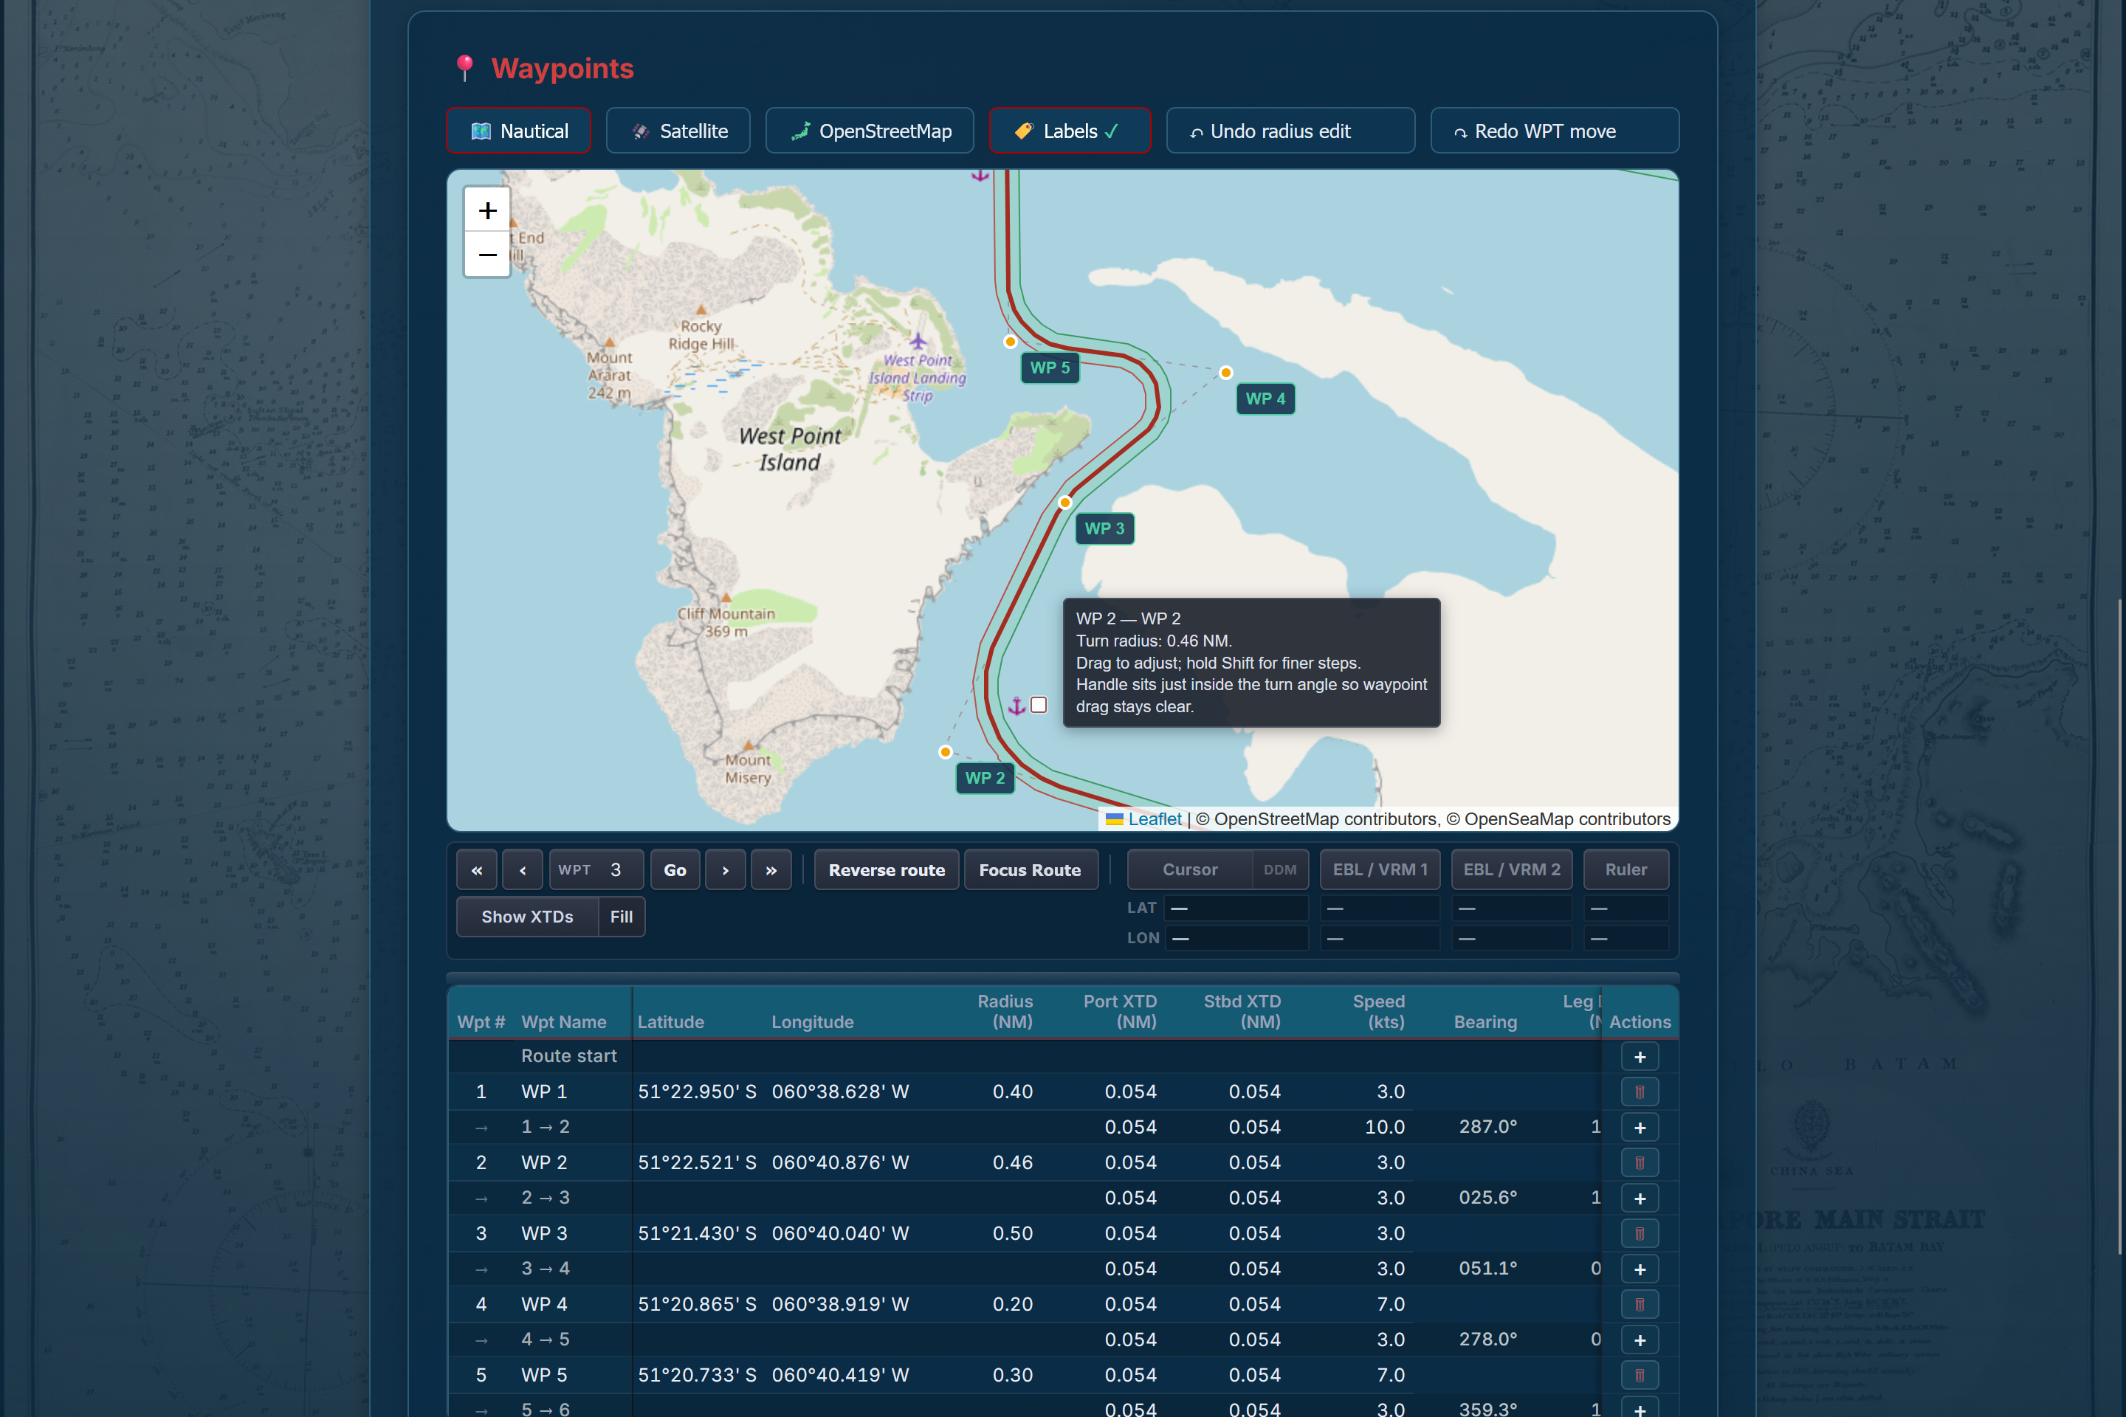
Task: Click WP 4 radius value 0.20
Action: 1012,1304
